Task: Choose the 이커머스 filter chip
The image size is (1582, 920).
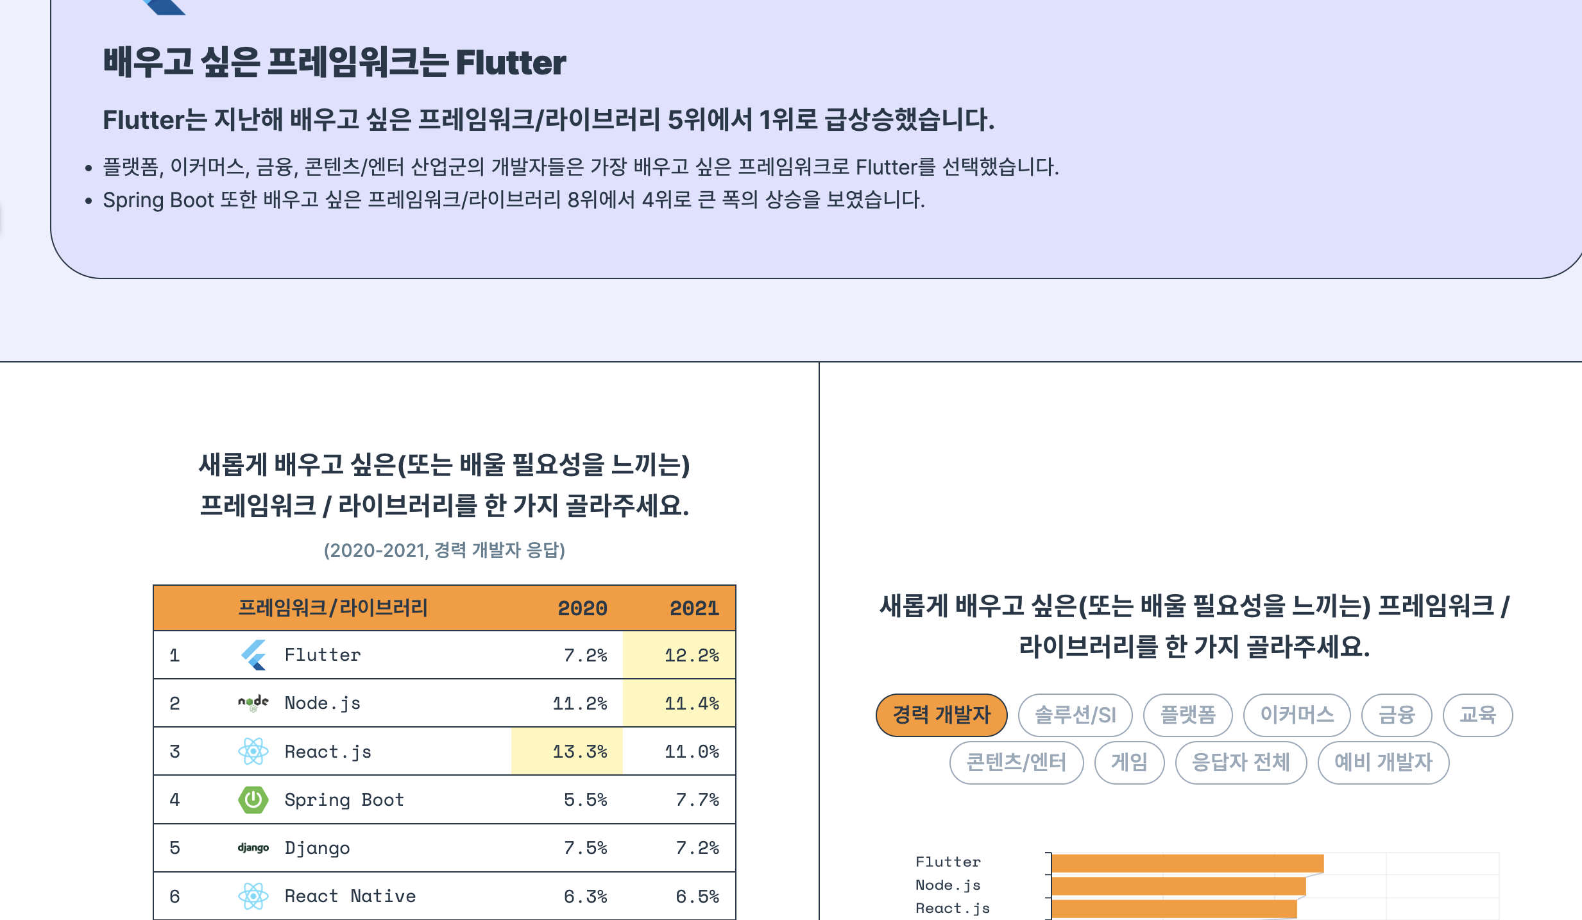Action: 1297,715
